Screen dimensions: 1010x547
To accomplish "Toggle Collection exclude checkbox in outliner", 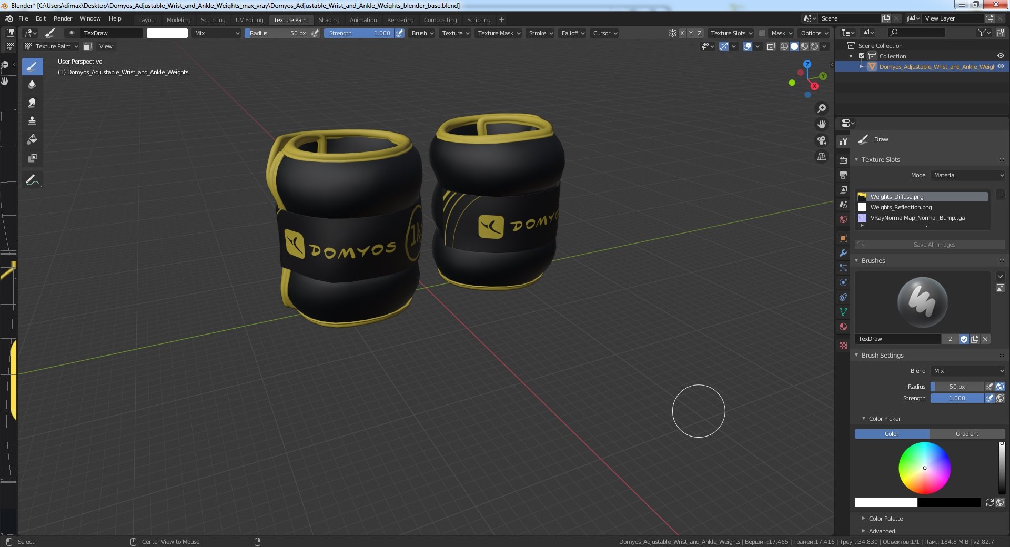I will (862, 56).
